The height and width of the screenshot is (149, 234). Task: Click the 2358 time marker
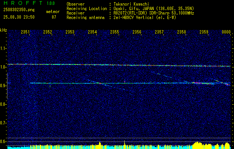coord(182,32)
